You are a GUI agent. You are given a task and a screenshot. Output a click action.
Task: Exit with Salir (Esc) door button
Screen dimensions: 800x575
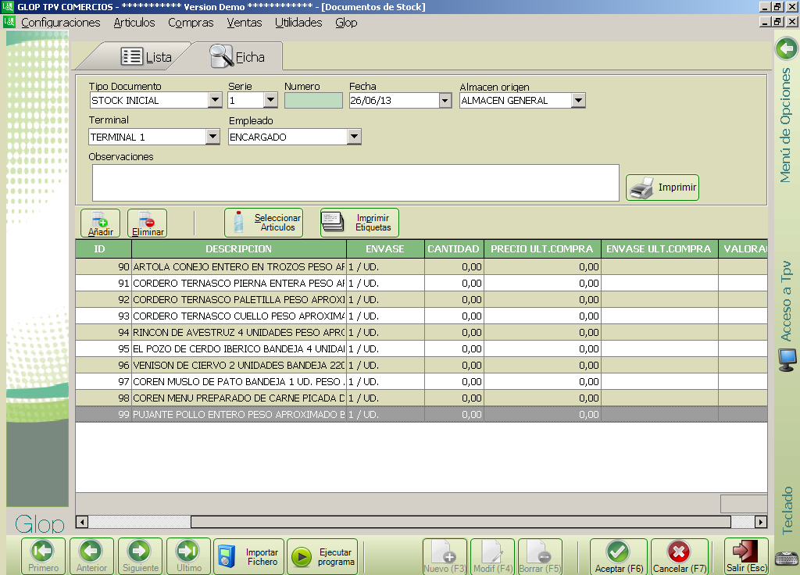(x=746, y=556)
